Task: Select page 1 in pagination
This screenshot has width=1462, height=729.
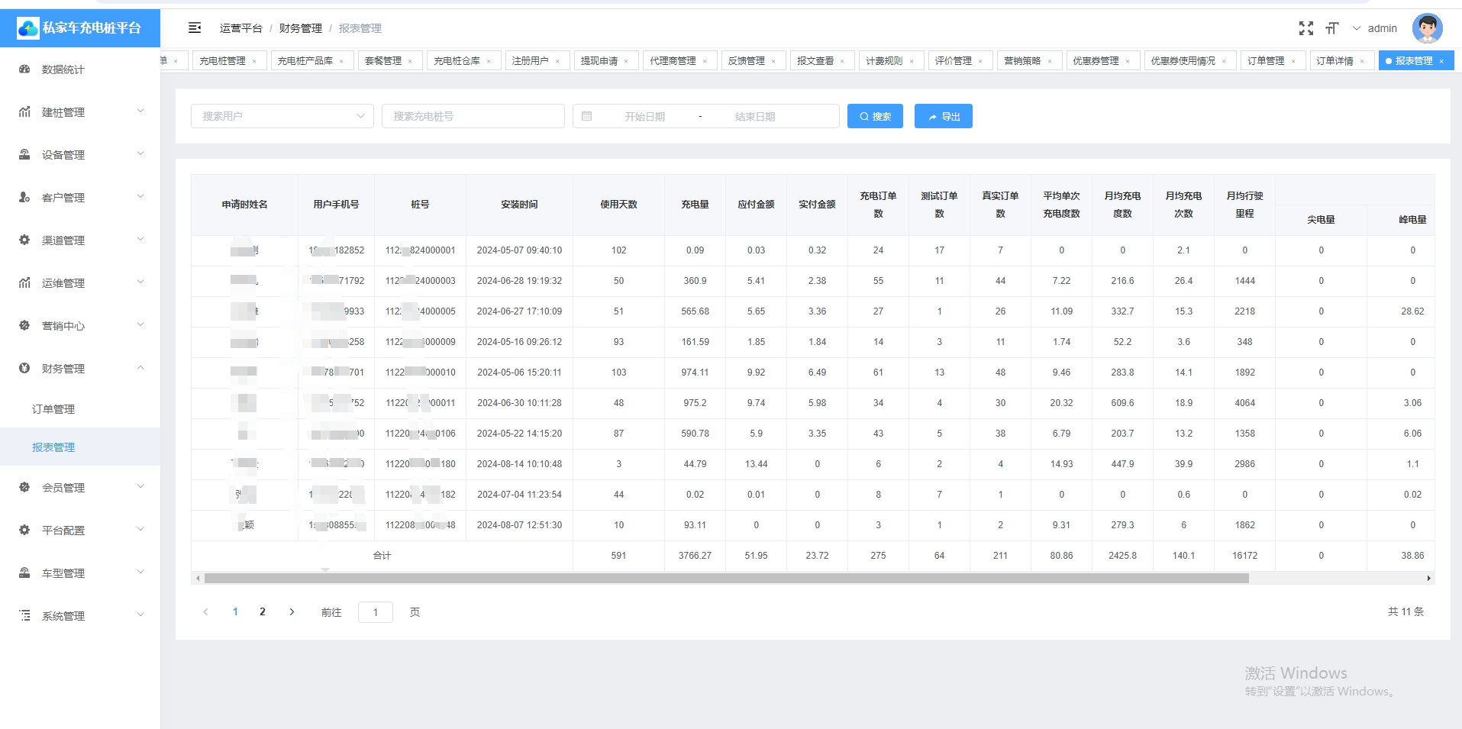Action: point(235,612)
